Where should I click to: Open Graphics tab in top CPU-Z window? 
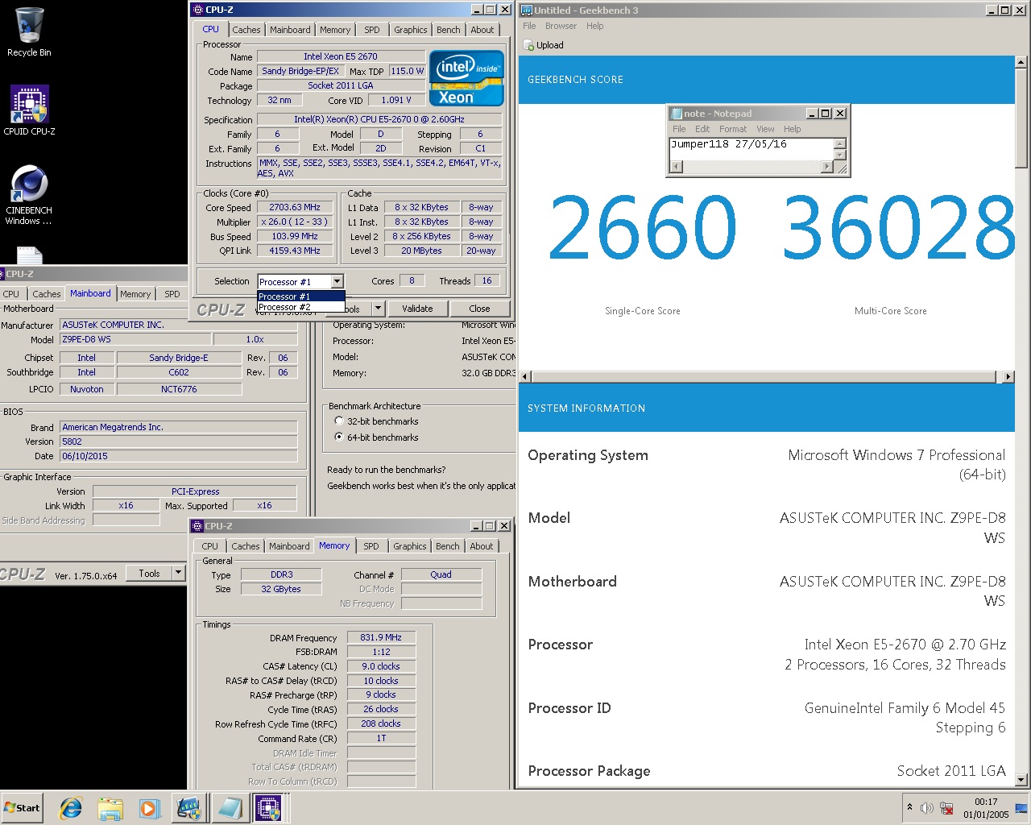pos(411,30)
